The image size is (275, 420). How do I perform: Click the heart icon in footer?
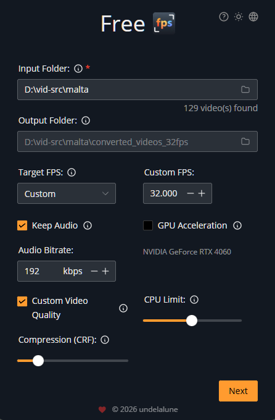[102, 409]
